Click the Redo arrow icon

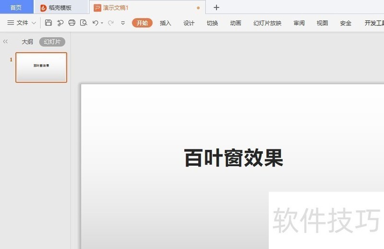tap(111, 23)
